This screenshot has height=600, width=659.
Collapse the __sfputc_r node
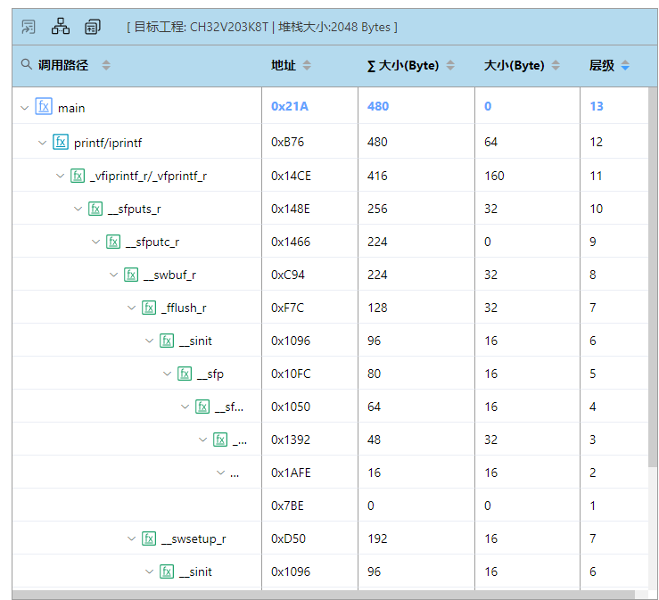point(95,242)
